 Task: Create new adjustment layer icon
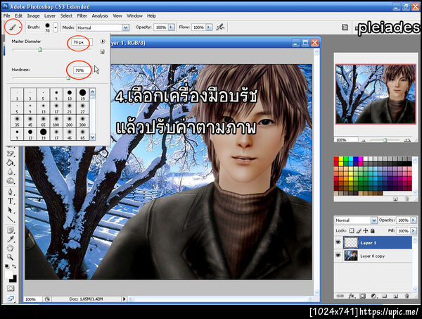[x=373, y=296]
